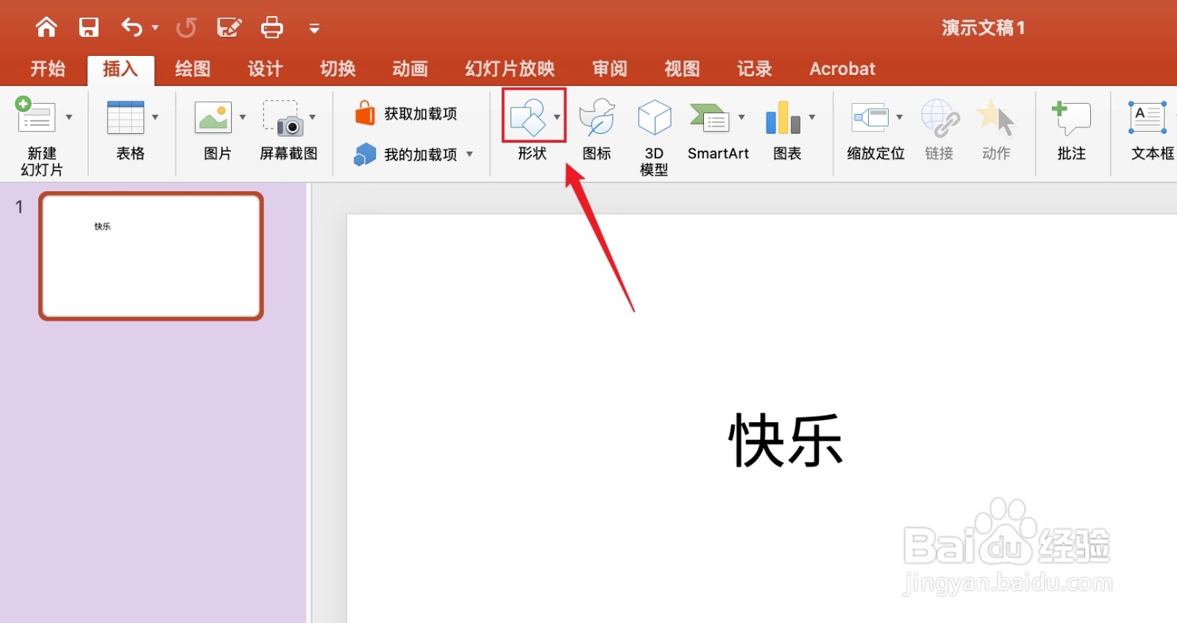This screenshot has height=623, width=1177.
Task: Click the Undo arrow icon
Action: click(x=132, y=28)
